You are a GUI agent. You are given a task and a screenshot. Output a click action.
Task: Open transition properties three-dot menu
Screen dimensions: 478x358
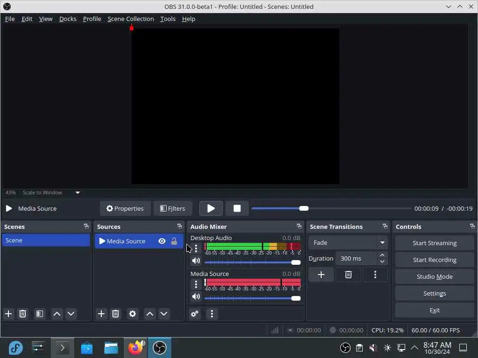click(375, 275)
